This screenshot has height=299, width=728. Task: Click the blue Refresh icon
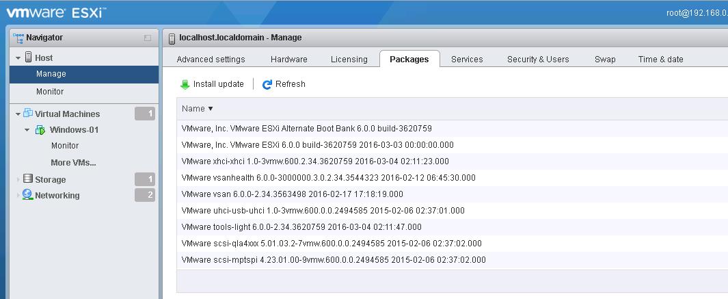[267, 84]
